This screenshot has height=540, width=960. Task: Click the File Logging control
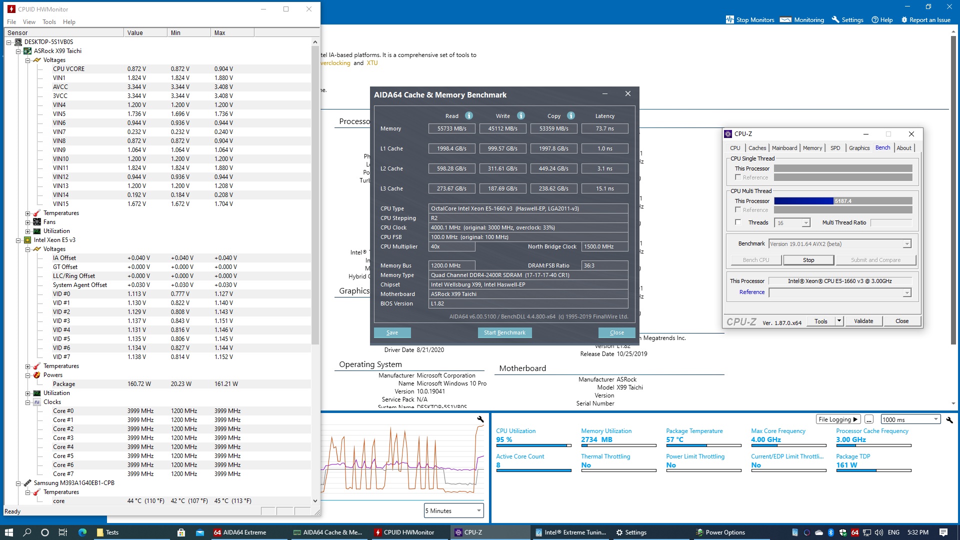838,419
